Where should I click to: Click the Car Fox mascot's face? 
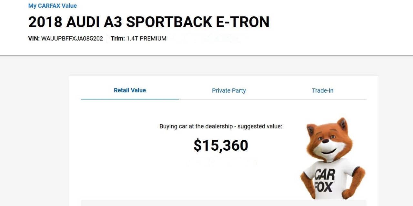[327, 142]
